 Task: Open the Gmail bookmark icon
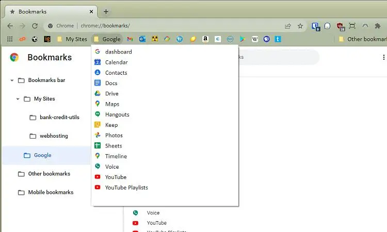130,39
